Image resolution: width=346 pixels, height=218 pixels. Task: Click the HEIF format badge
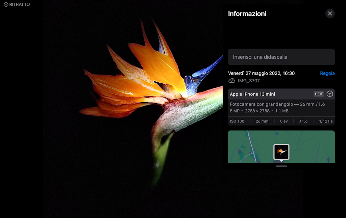[x=319, y=94]
